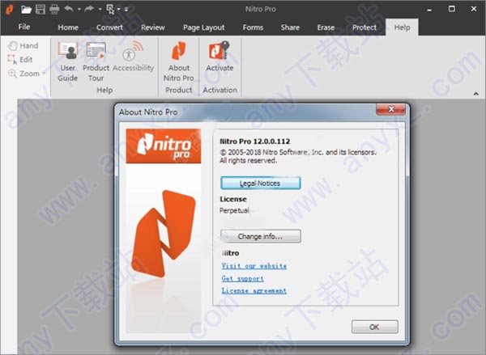
Task: Redo the last undone action
Action: click(89, 9)
